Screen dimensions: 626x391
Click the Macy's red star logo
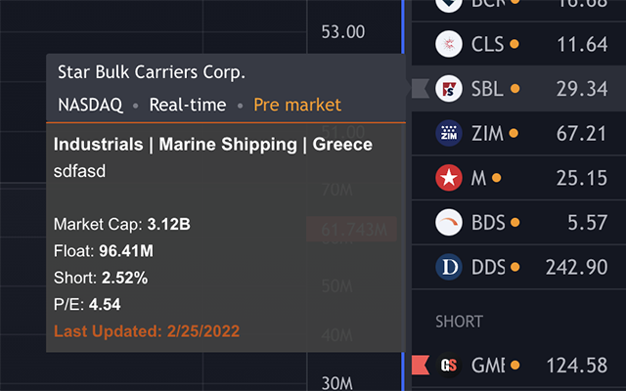(449, 178)
